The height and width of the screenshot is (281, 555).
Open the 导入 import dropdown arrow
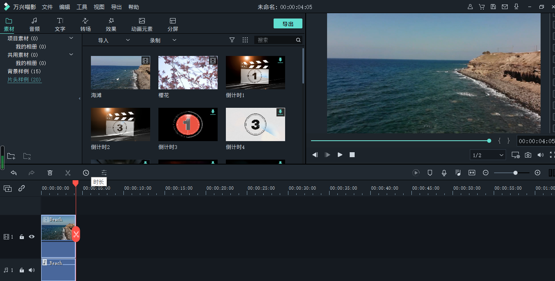pyautogui.click(x=128, y=40)
